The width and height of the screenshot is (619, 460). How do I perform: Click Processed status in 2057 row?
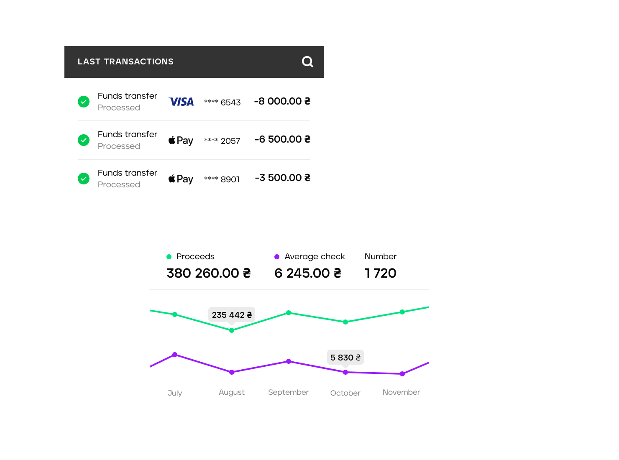tap(119, 146)
